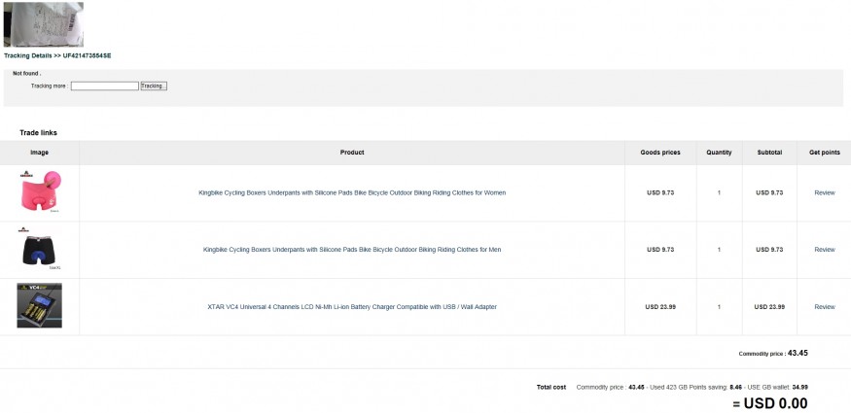The image size is (851, 413).
Task: Open the package photo thumbnail at top
Action: (x=44, y=24)
